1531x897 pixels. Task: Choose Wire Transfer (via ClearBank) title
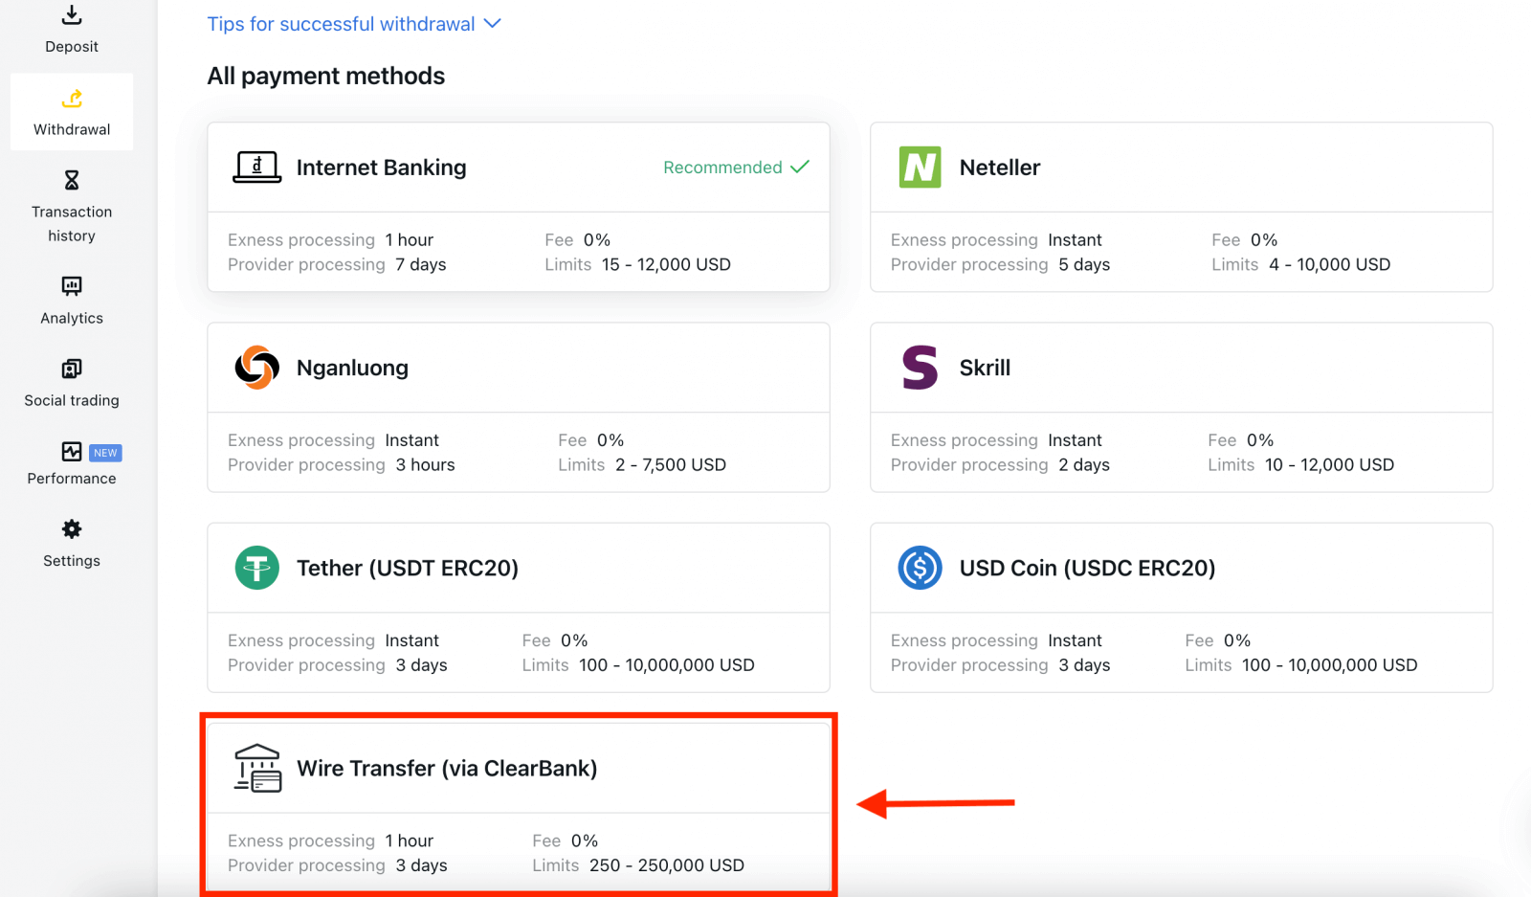point(447,769)
